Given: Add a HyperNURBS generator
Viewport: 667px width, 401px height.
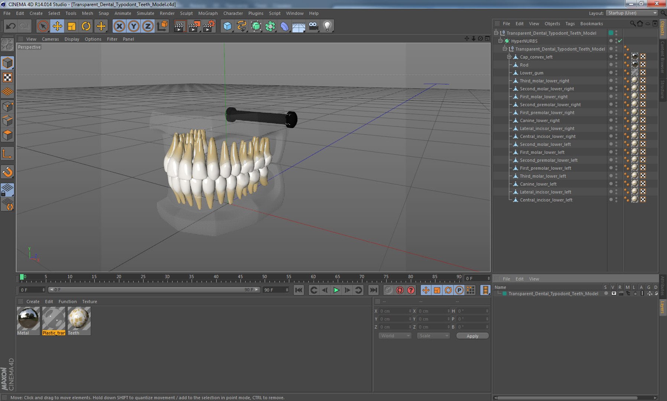Looking at the screenshot, I should coord(256,26).
